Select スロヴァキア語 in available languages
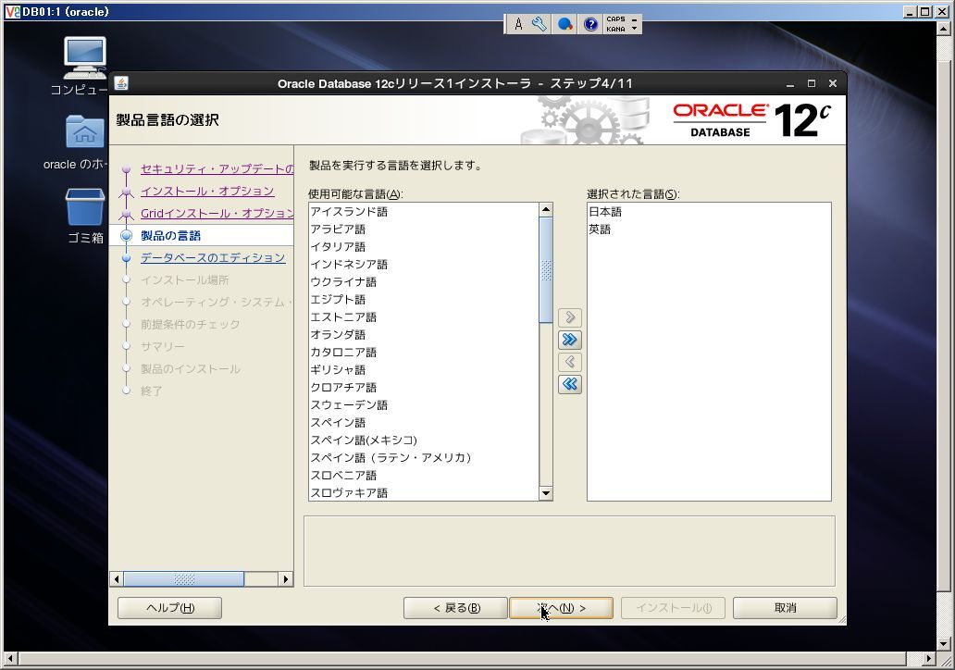This screenshot has width=955, height=670. 424,492
